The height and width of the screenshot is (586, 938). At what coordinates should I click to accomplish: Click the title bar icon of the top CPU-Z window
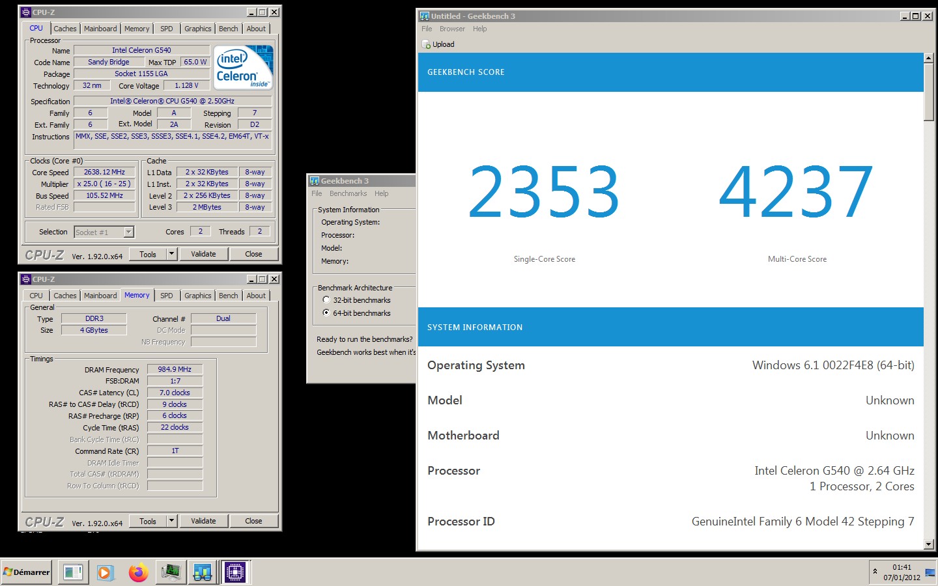(26, 12)
